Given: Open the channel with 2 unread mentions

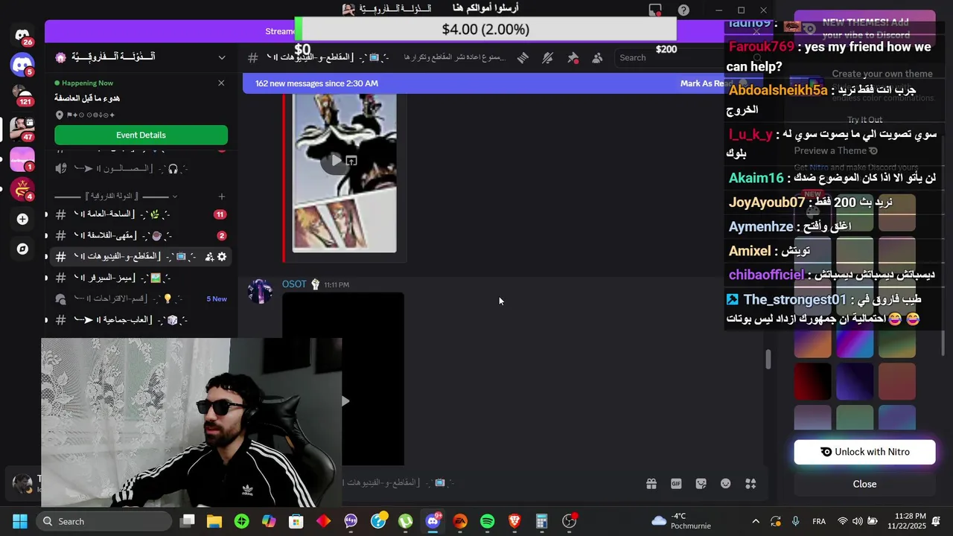Looking at the screenshot, I should coord(140,235).
